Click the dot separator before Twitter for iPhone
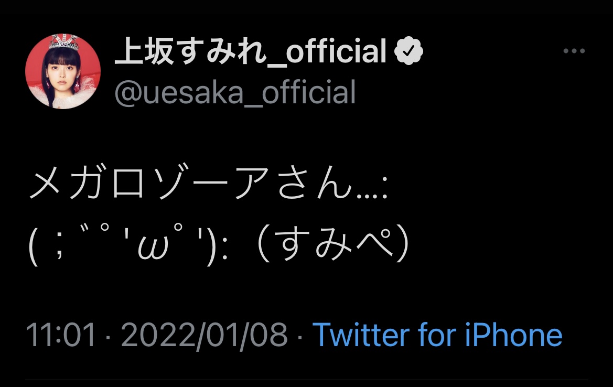Image resolution: width=613 pixels, height=387 pixels. [x=300, y=336]
